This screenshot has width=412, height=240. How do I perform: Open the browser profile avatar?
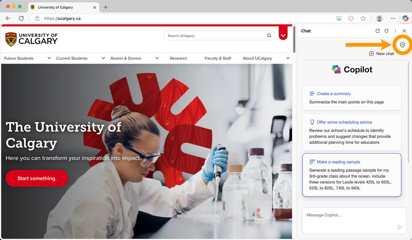(x=379, y=18)
